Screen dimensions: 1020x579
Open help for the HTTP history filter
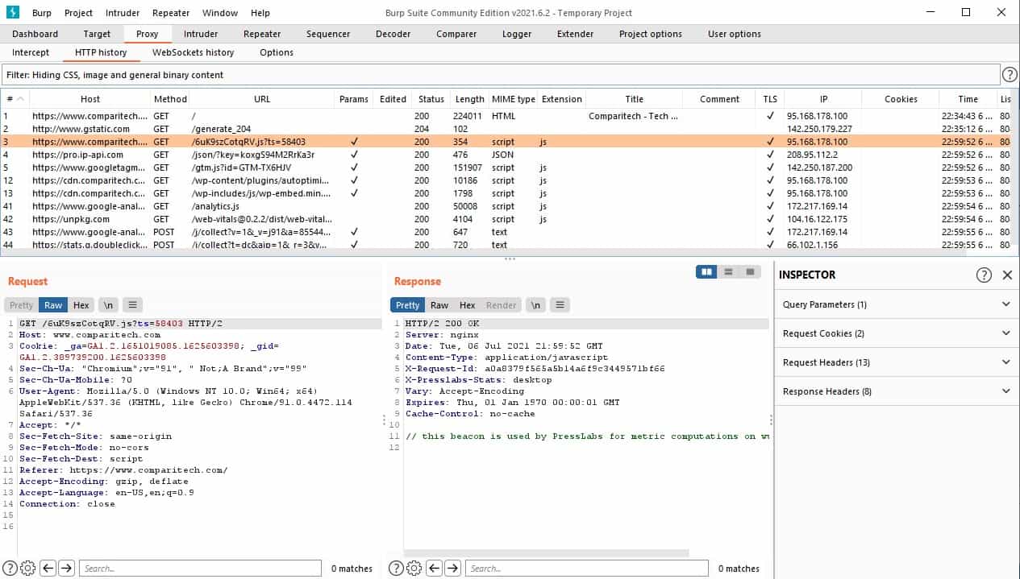coord(1009,75)
